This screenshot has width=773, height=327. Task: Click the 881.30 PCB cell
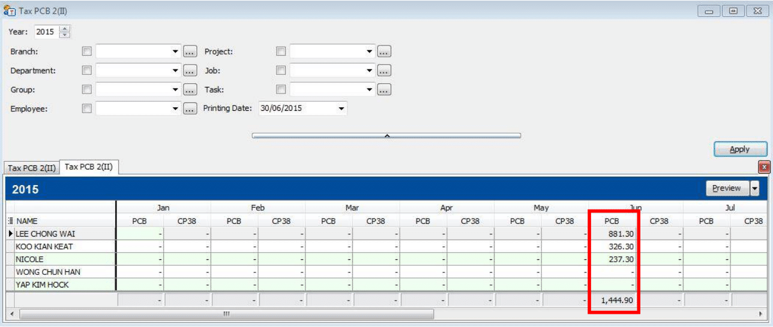pyautogui.click(x=612, y=234)
